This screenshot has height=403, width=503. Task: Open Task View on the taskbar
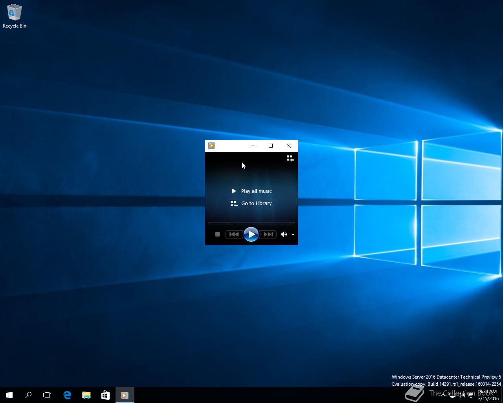[x=47, y=395]
